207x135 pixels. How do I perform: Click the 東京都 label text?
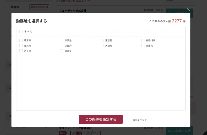pyautogui.click(x=109, y=41)
